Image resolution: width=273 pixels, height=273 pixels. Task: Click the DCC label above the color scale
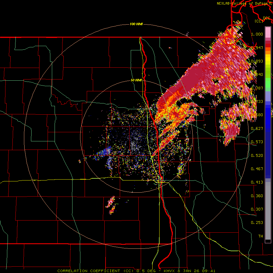point(266,18)
